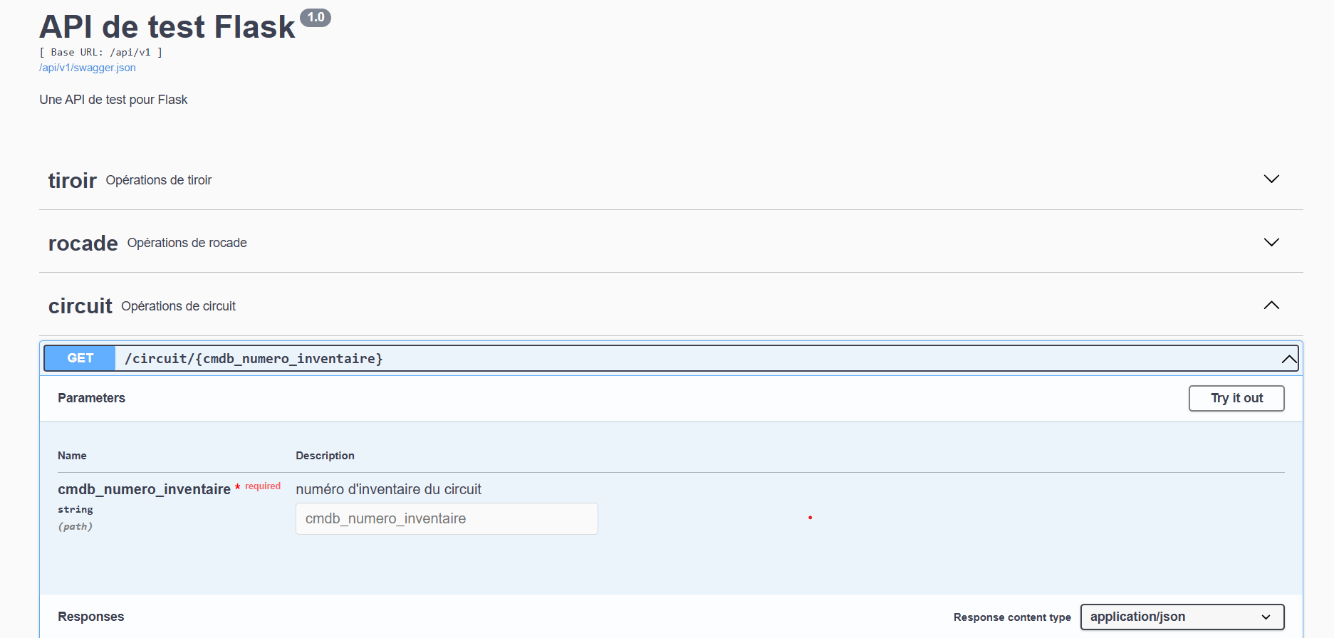The height and width of the screenshot is (638, 1334).
Task: Click the cmdb_numero_inventaire parameter name
Action: [144, 489]
